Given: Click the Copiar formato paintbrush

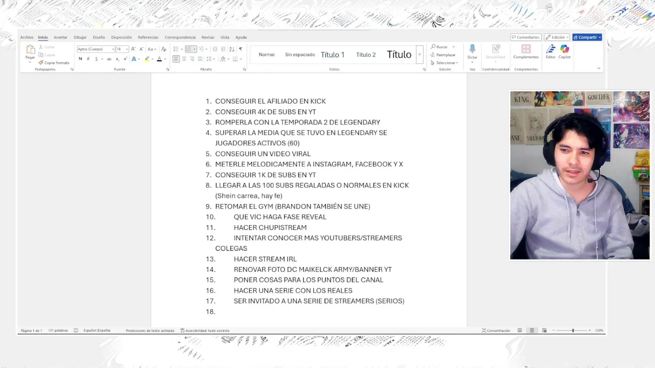Looking at the screenshot, I should pyautogui.click(x=41, y=63).
